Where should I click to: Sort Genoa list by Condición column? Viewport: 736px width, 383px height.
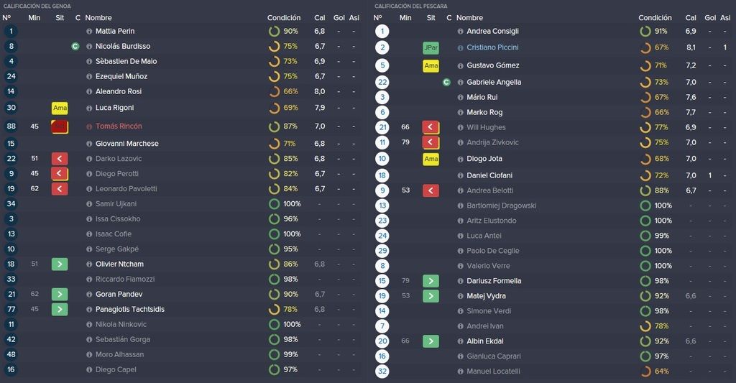point(283,18)
